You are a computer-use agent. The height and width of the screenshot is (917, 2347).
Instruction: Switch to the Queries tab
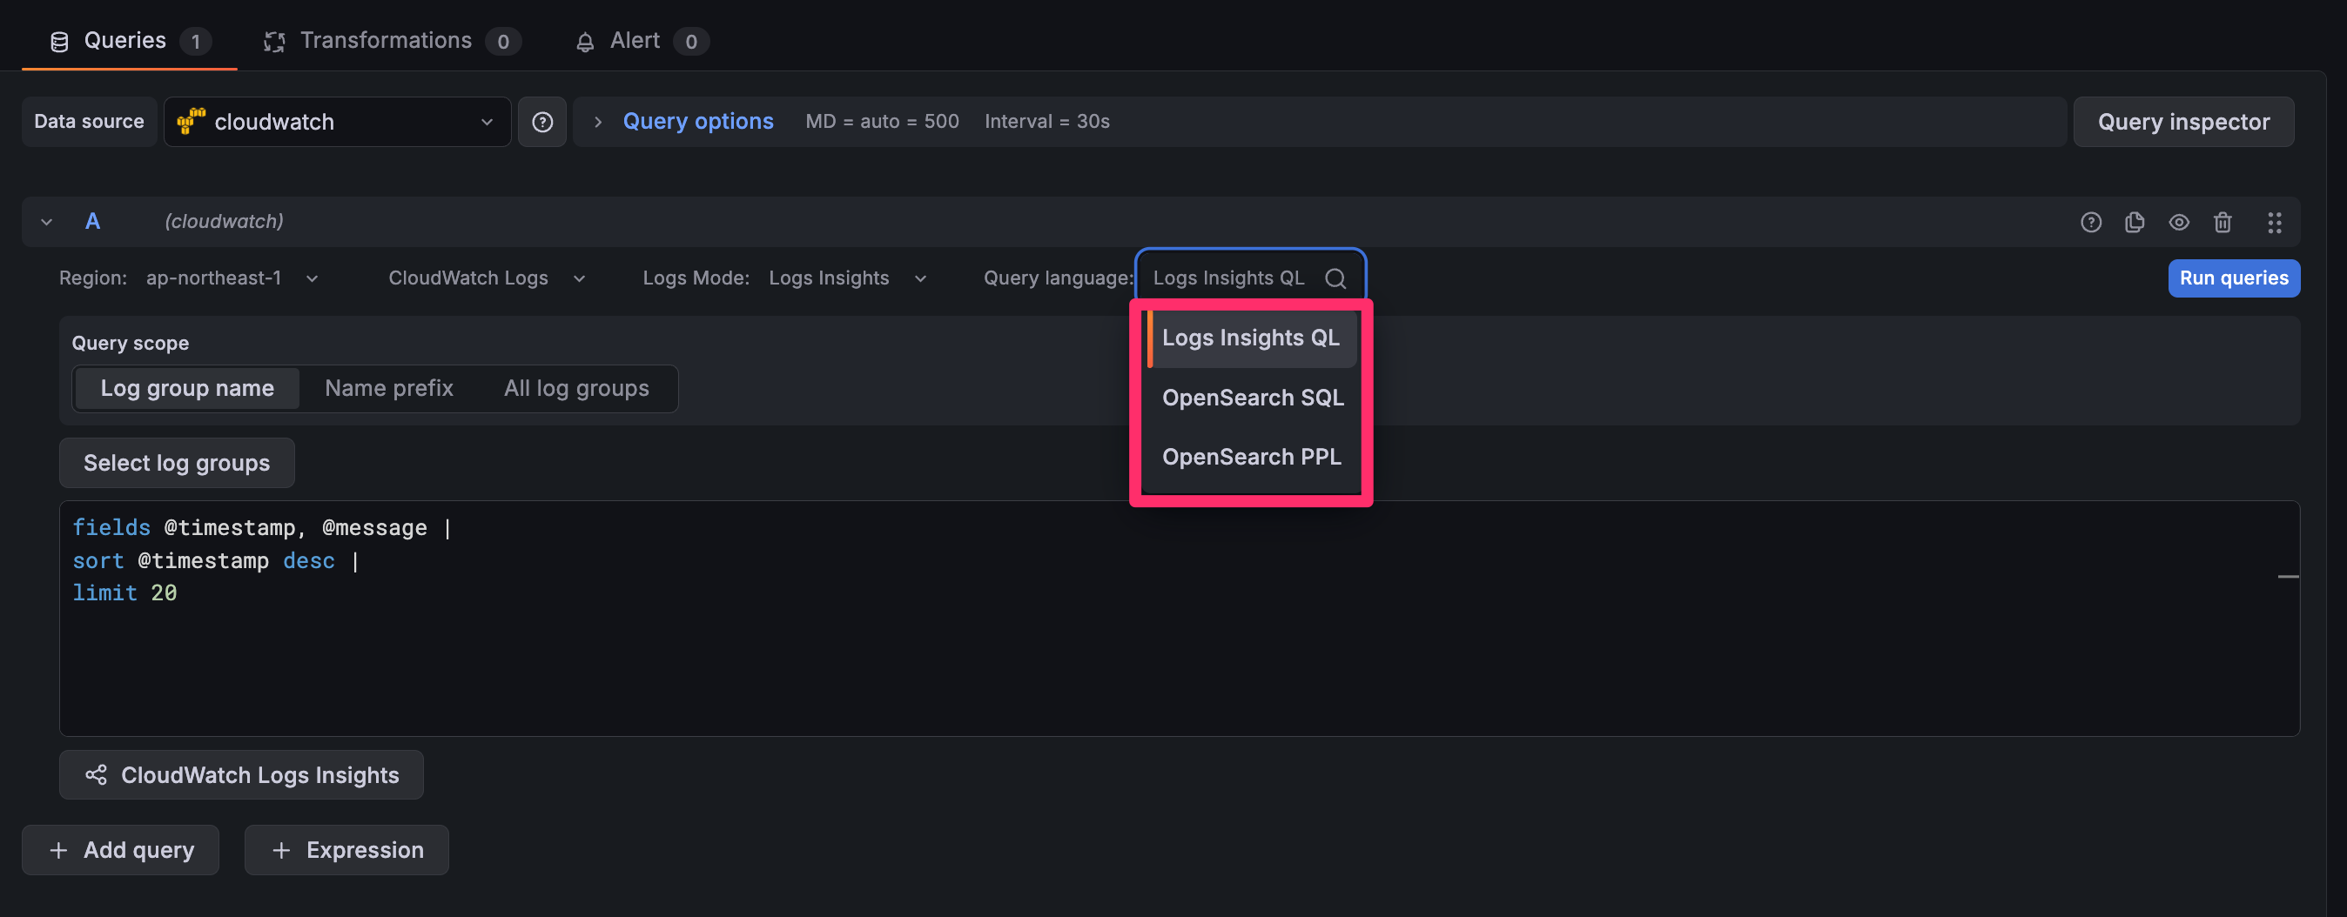(130, 41)
